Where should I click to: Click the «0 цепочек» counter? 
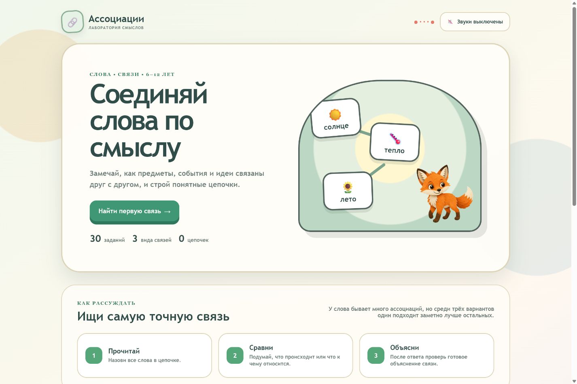tap(193, 239)
